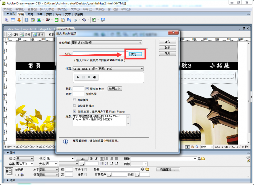The height and width of the screenshot is (185, 254).
Task: Toggle the 不换行 checkbox in Properties
Action: [85, 170]
